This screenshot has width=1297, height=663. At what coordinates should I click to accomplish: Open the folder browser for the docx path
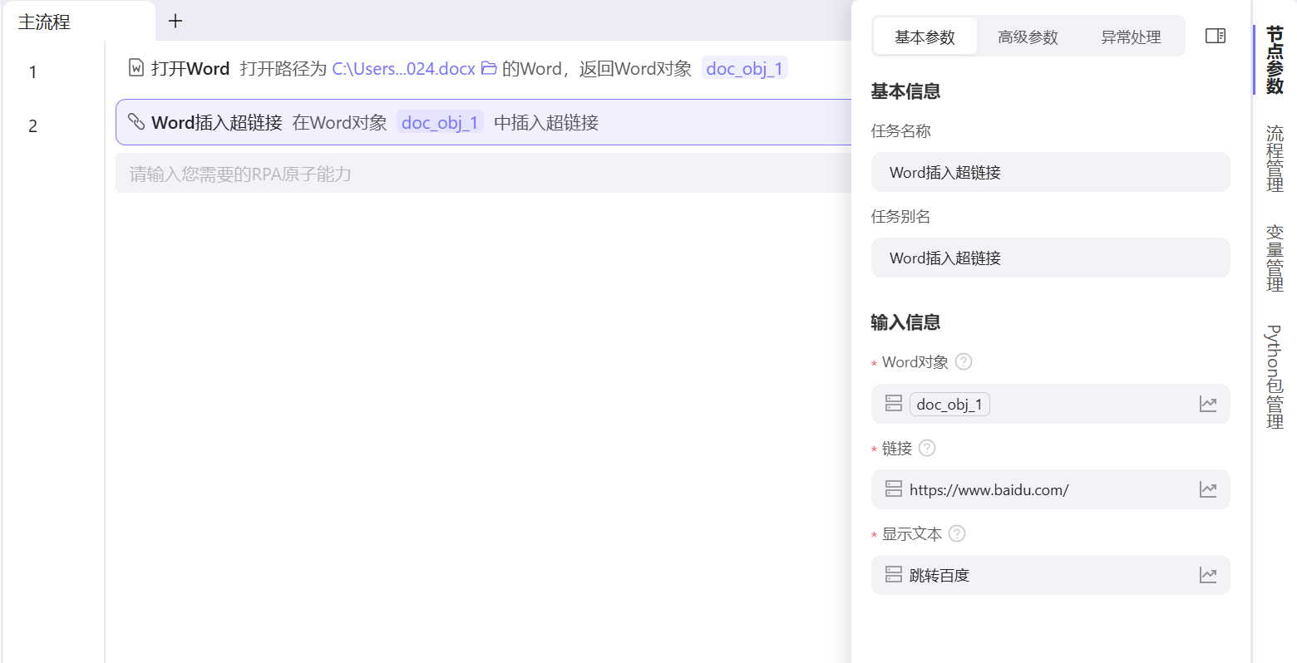(488, 68)
